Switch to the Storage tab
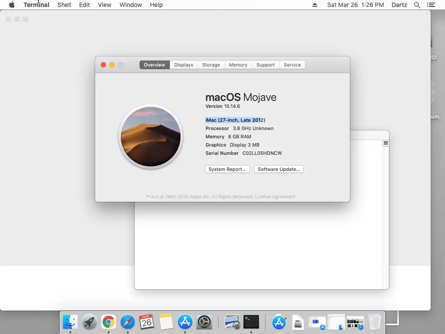This screenshot has height=334, width=445. pos(211,65)
